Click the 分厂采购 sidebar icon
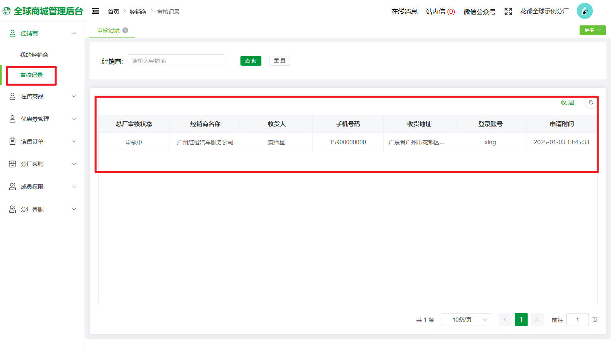This screenshot has height=351, width=611. [12, 164]
